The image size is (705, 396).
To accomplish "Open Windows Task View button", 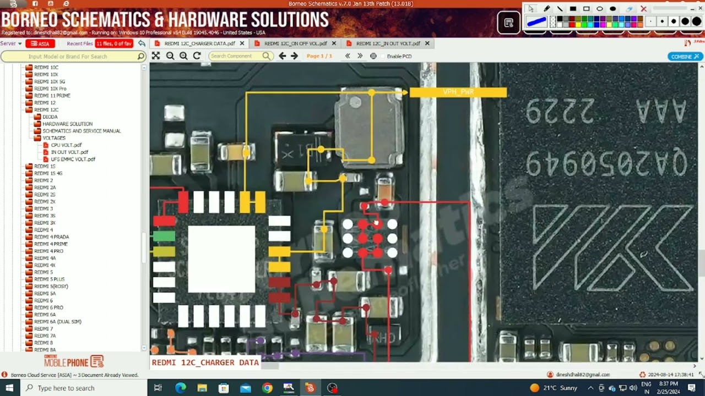I will click(158, 388).
